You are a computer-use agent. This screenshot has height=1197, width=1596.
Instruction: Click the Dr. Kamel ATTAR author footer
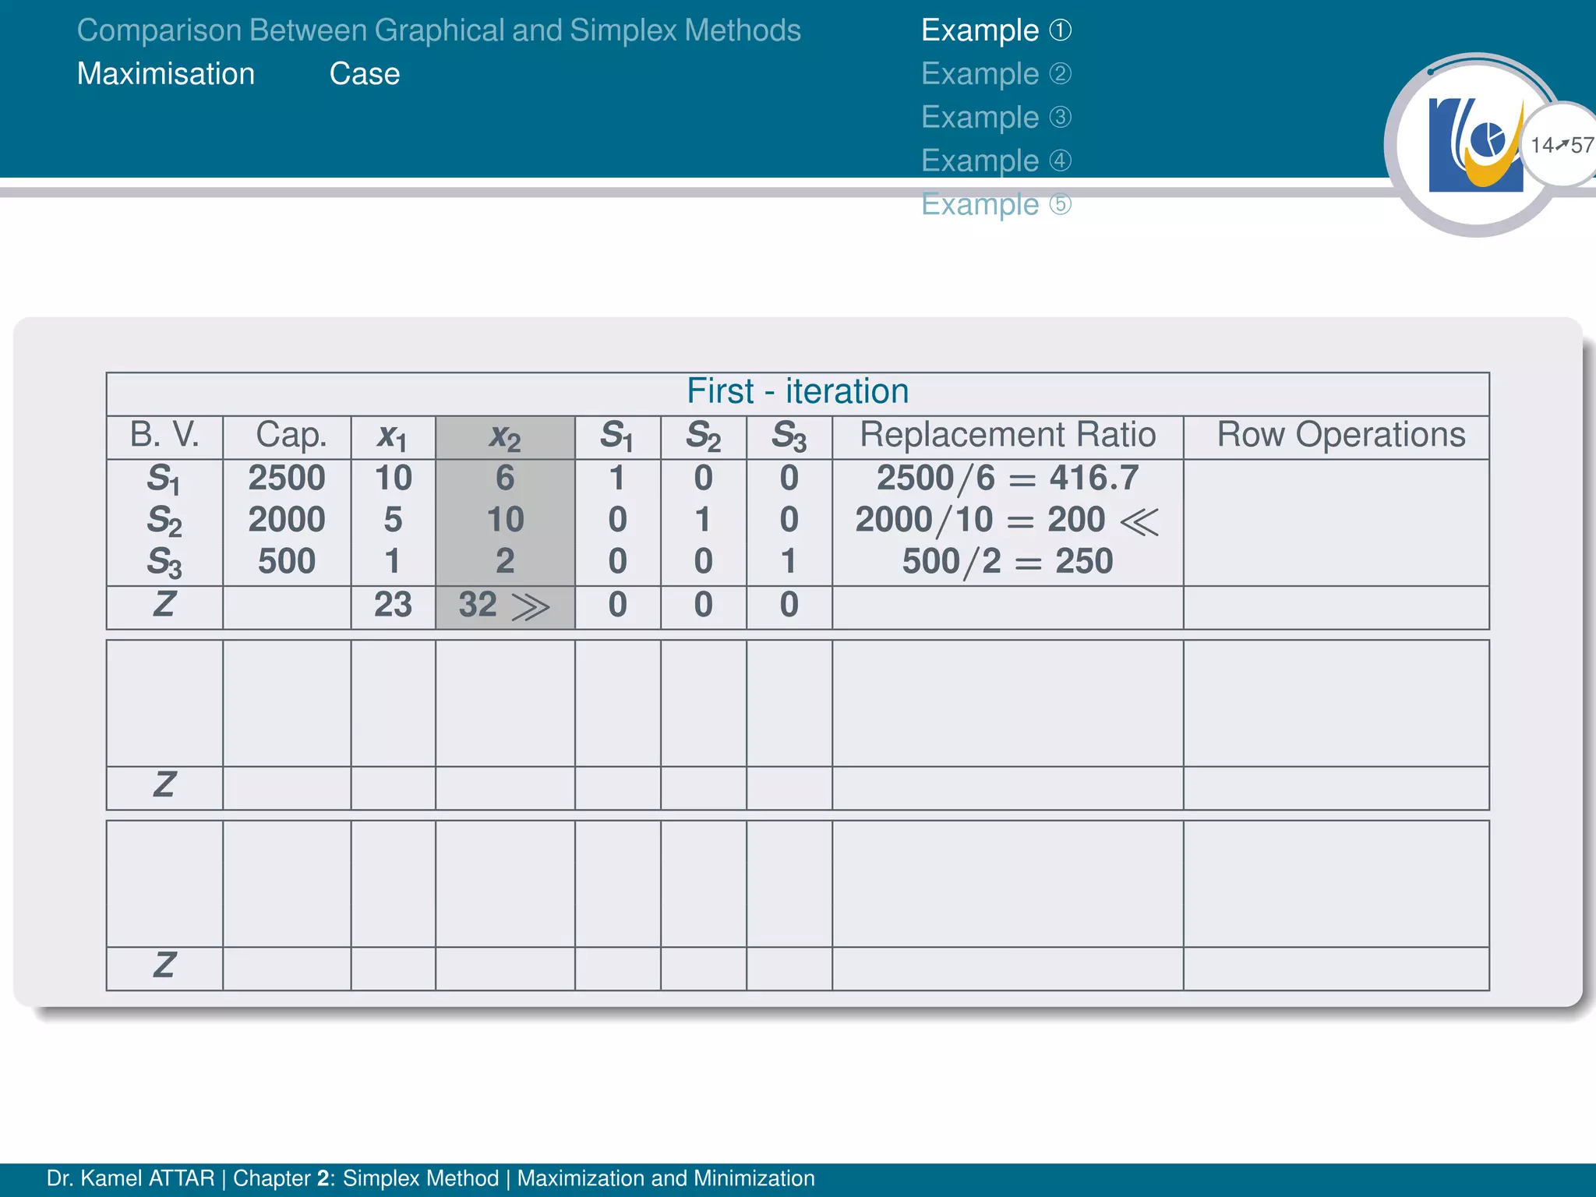pyautogui.click(x=130, y=1178)
